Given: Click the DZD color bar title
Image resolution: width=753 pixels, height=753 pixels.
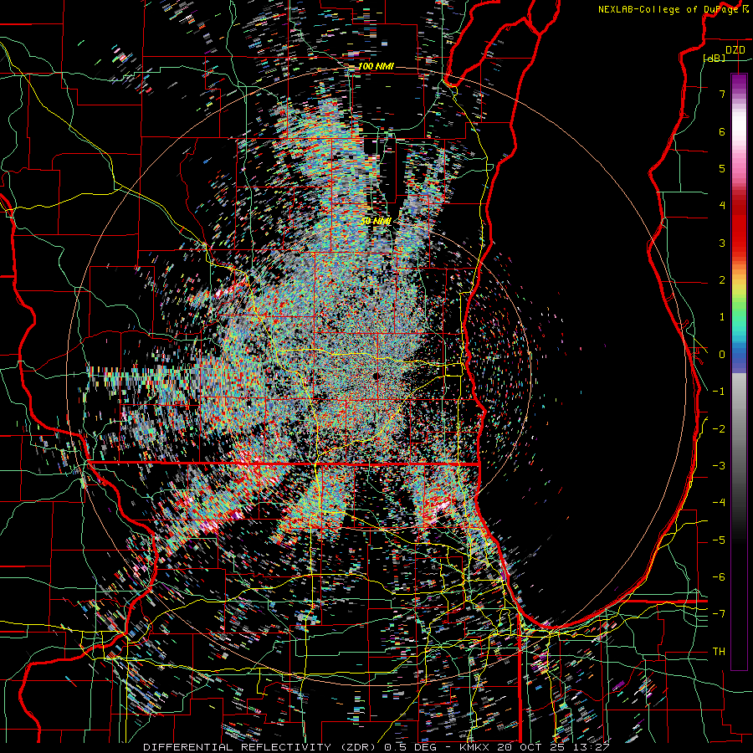Looking at the screenshot, I should pyautogui.click(x=735, y=50).
